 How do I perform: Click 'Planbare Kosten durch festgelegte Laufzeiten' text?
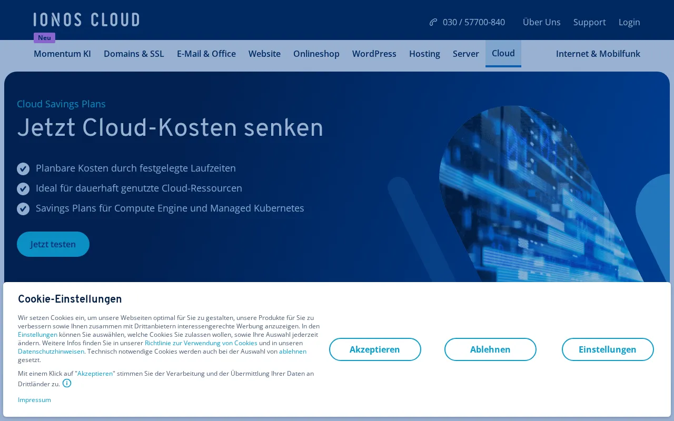coord(136,168)
